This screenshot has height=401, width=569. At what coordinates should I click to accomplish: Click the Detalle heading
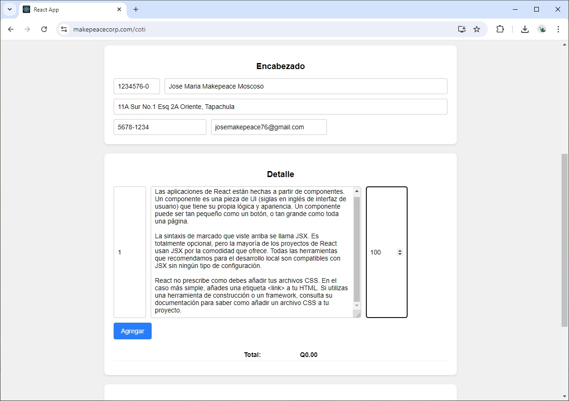pos(281,174)
